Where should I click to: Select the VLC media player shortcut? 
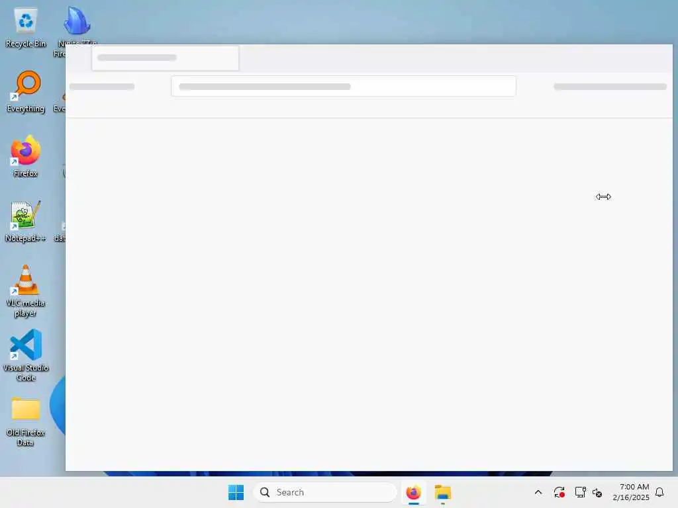pyautogui.click(x=26, y=291)
